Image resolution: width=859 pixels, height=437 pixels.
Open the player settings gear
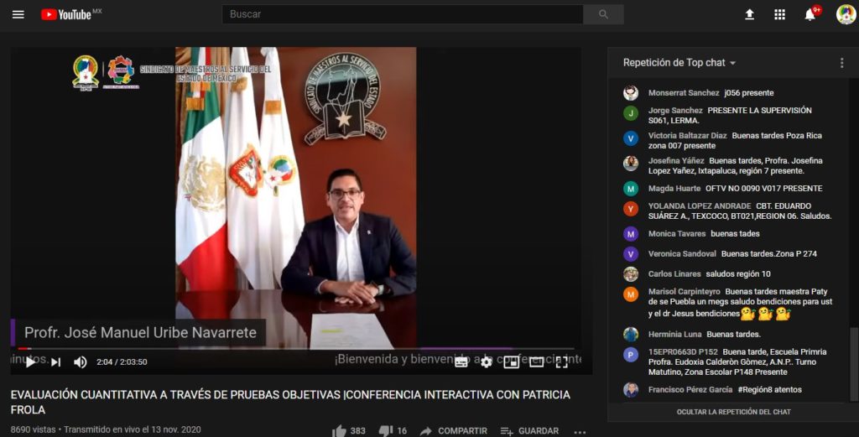pos(487,362)
